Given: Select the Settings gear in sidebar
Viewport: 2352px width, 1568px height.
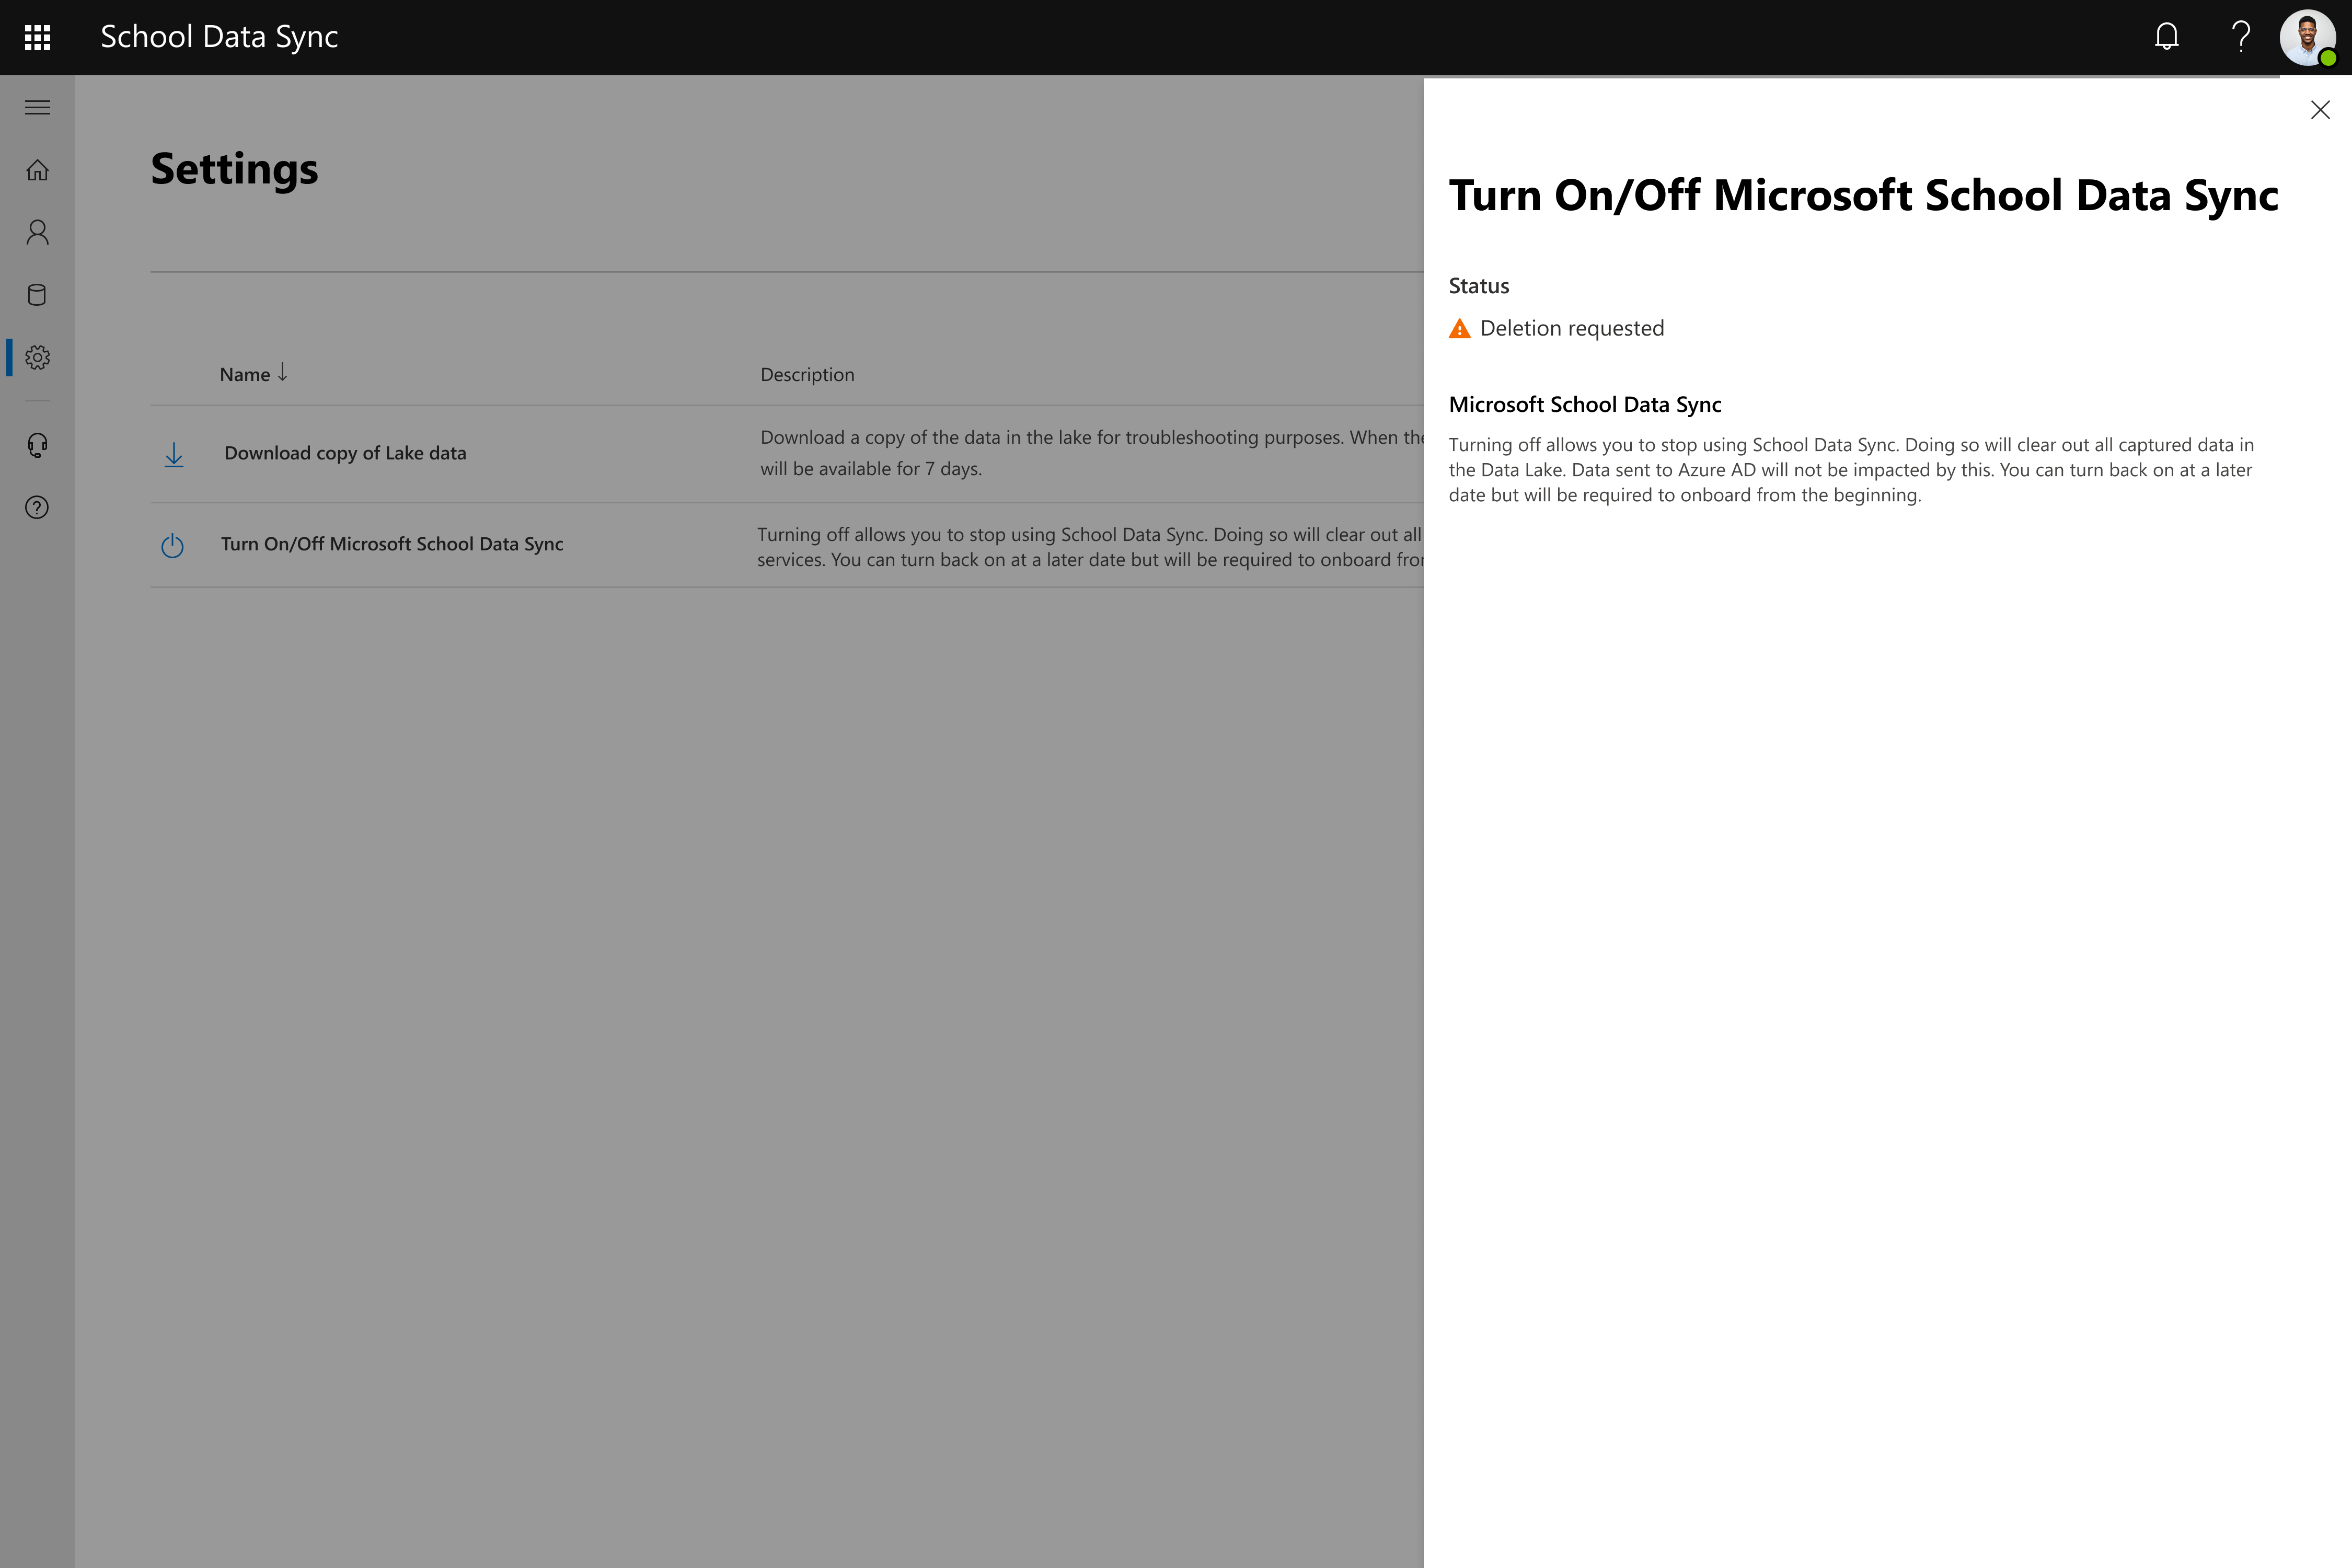Looking at the screenshot, I should click(37, 357).
